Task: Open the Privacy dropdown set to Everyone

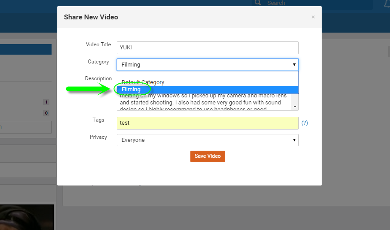Action: tap(207, 140)
